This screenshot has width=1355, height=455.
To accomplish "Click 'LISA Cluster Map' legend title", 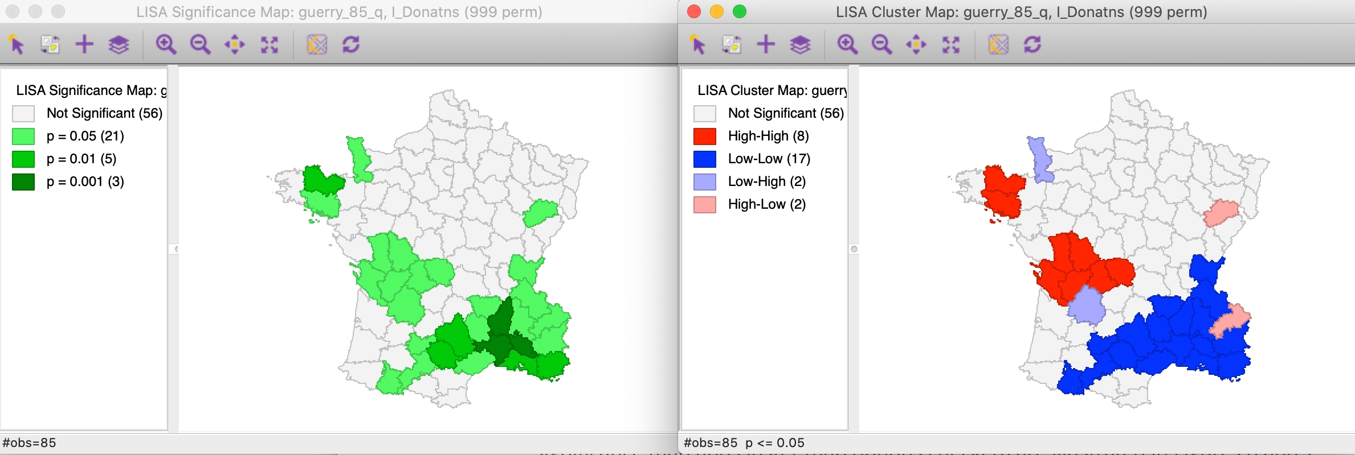I will pos(772,90).
